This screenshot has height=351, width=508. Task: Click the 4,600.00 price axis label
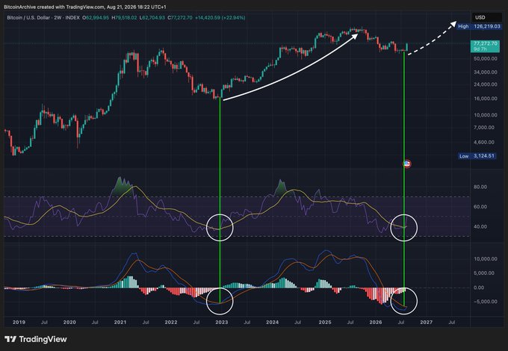click(484, 142)
